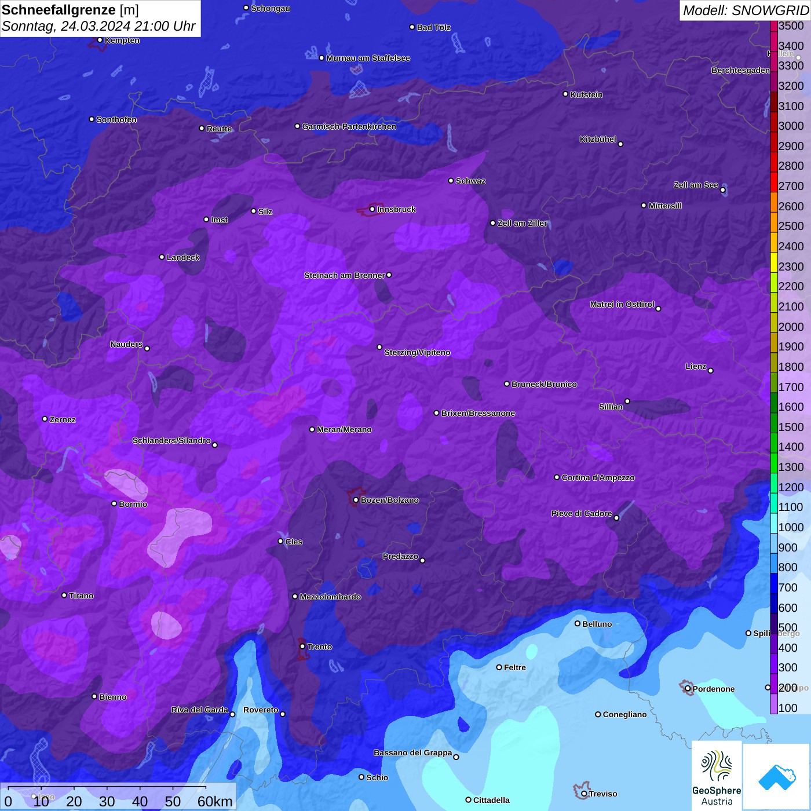Click the date Sonntag, 24.03.2024 21:00 Uhr

click(98, 27)
